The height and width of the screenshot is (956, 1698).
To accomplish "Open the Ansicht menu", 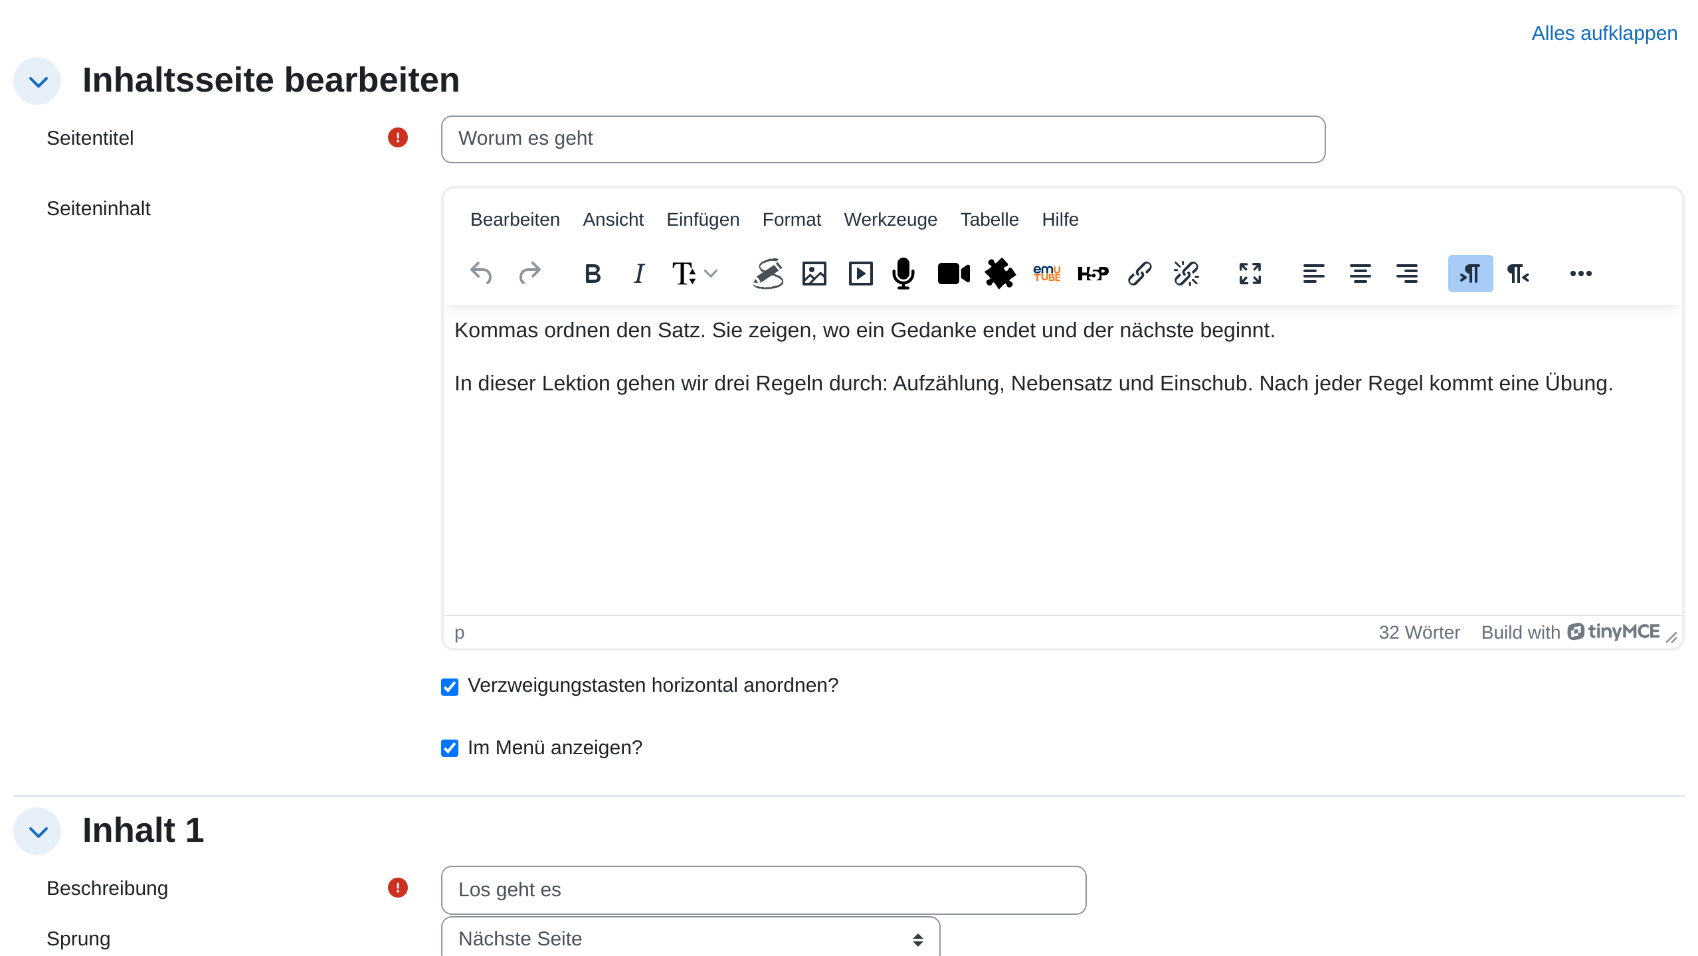I will [613, 220].
